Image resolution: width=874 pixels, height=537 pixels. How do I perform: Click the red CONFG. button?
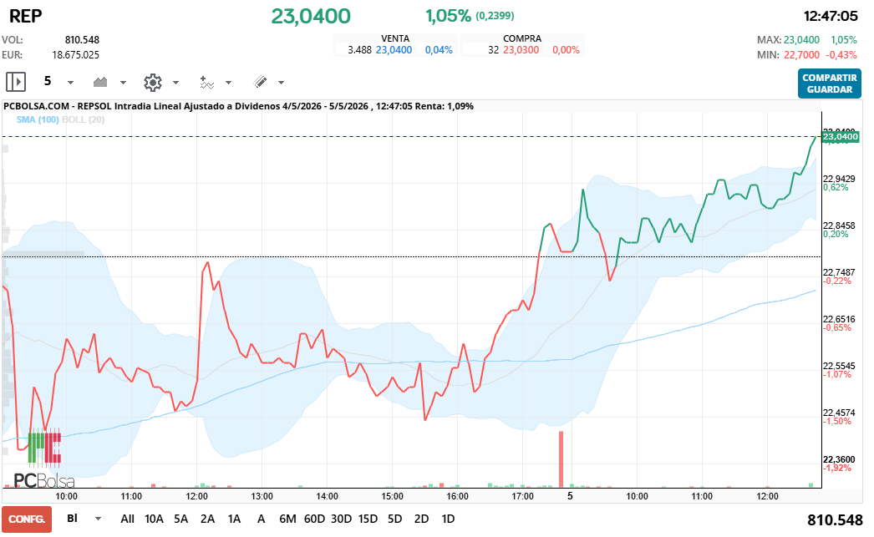point(27,519)
